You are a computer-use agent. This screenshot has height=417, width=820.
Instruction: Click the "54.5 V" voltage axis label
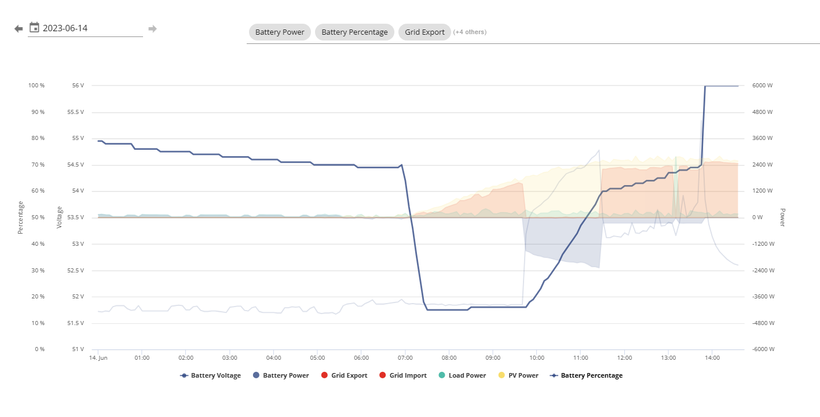click(75, 165)
